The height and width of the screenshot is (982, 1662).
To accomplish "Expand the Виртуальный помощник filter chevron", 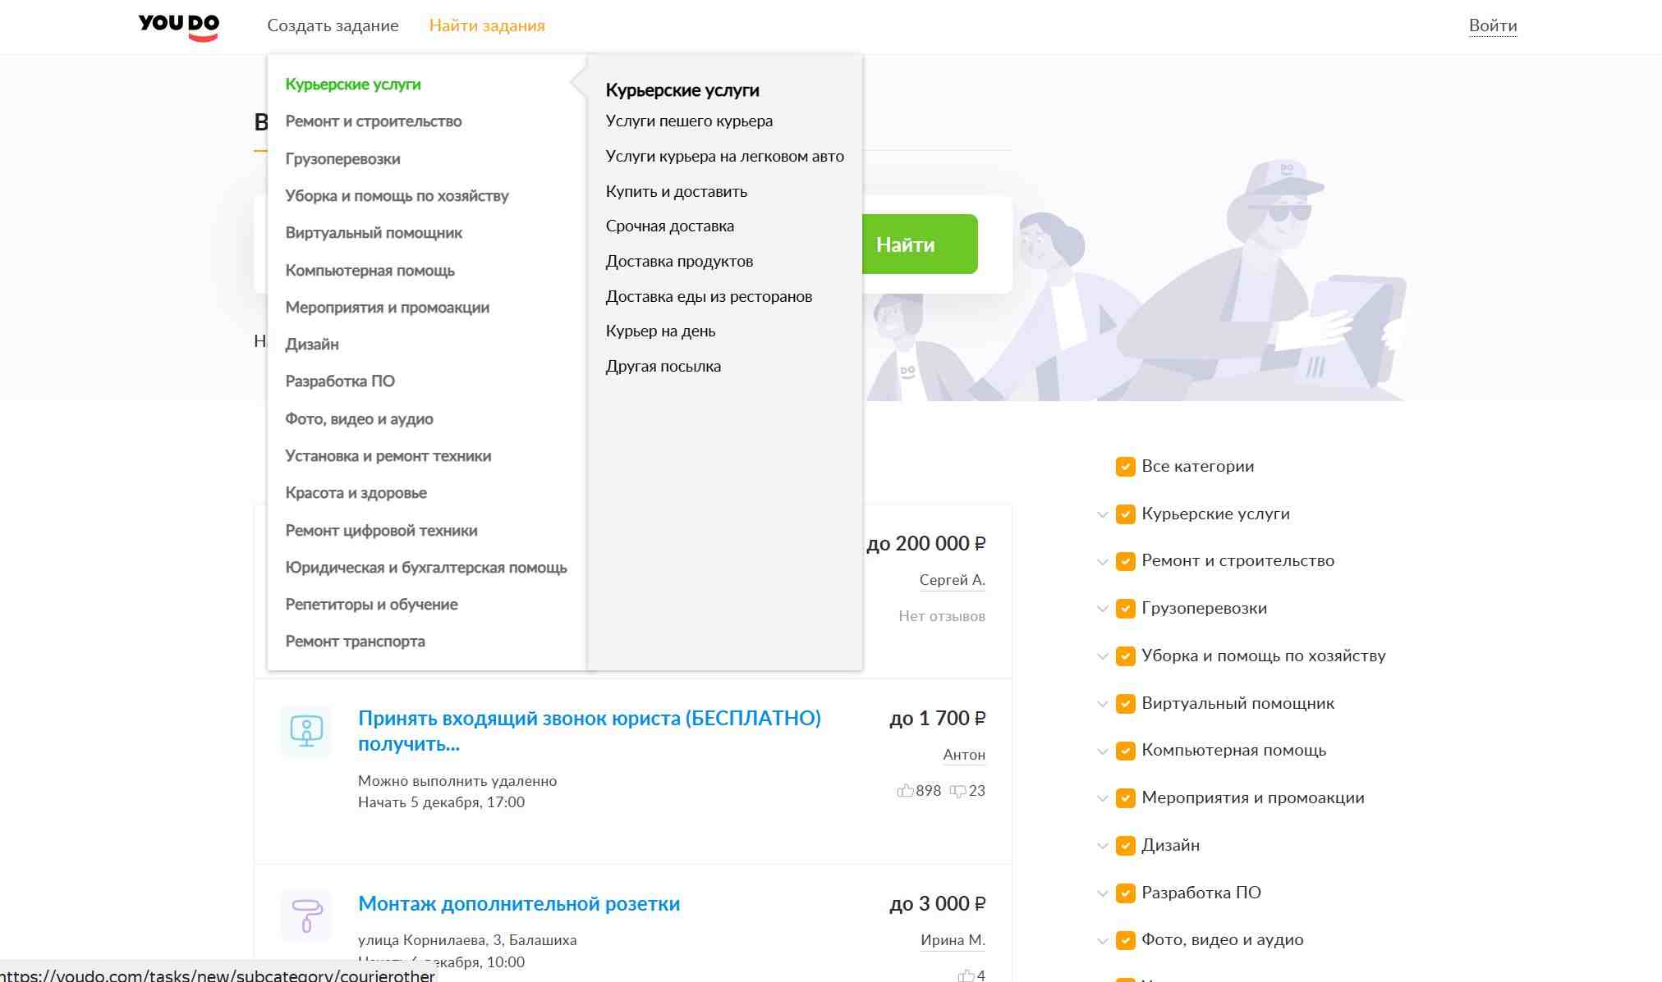I will coord(1102,705).
